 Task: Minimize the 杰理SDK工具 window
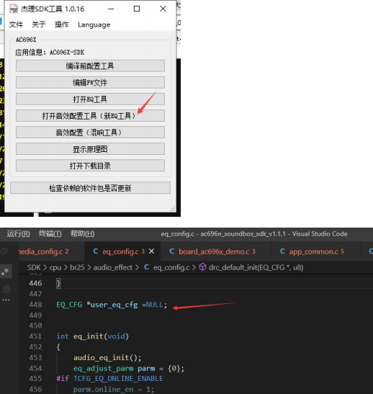tap(111, 9)
